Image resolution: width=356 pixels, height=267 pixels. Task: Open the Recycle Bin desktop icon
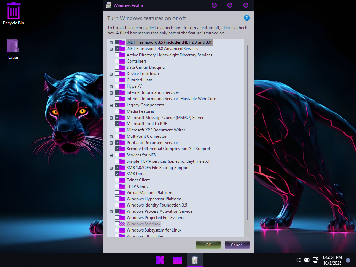tap(14, 13)
